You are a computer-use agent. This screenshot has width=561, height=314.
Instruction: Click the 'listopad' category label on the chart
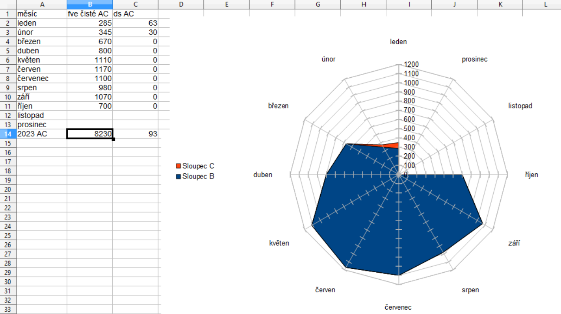click(x=520, y=106)
